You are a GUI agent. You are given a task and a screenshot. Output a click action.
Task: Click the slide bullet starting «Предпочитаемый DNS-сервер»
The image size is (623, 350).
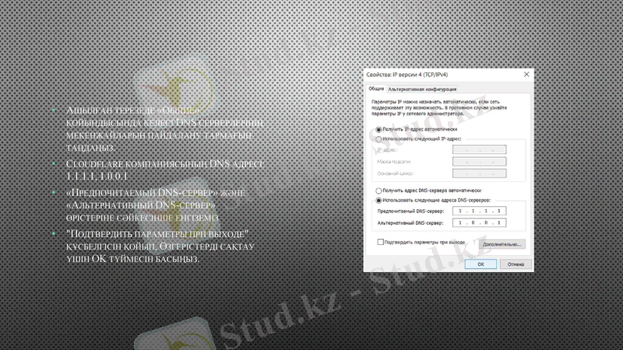[155, 205]
